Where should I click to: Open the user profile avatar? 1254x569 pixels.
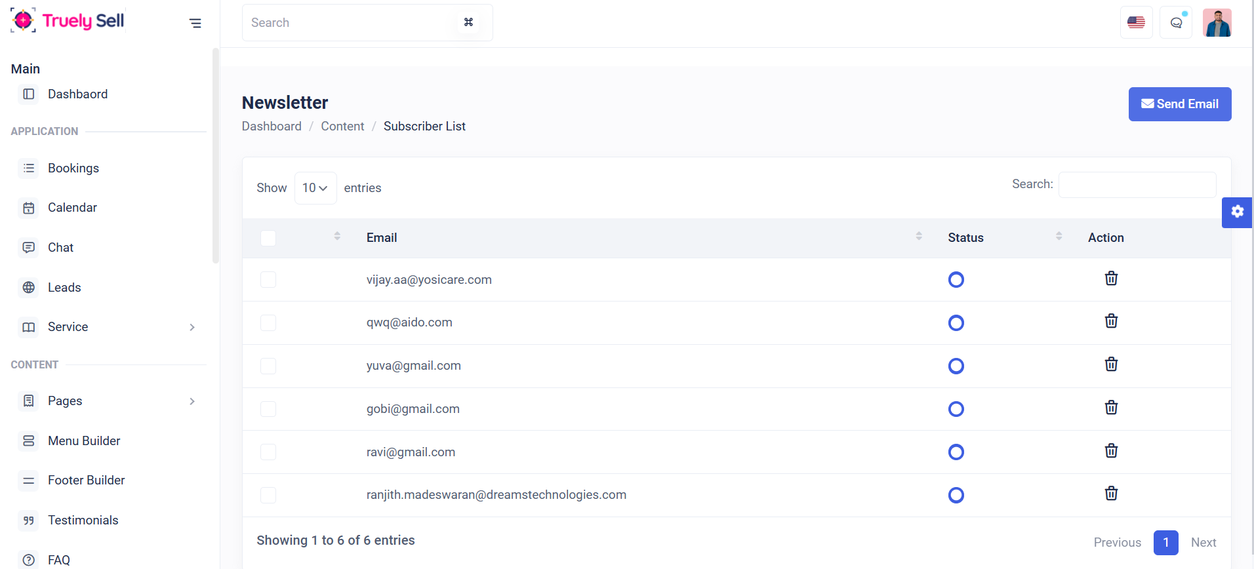[1217, 23]
